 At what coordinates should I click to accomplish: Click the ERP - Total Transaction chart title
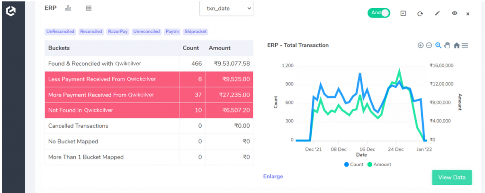(298, 45)
